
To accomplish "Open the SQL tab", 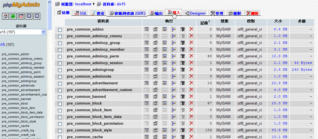I will point(80,13).
